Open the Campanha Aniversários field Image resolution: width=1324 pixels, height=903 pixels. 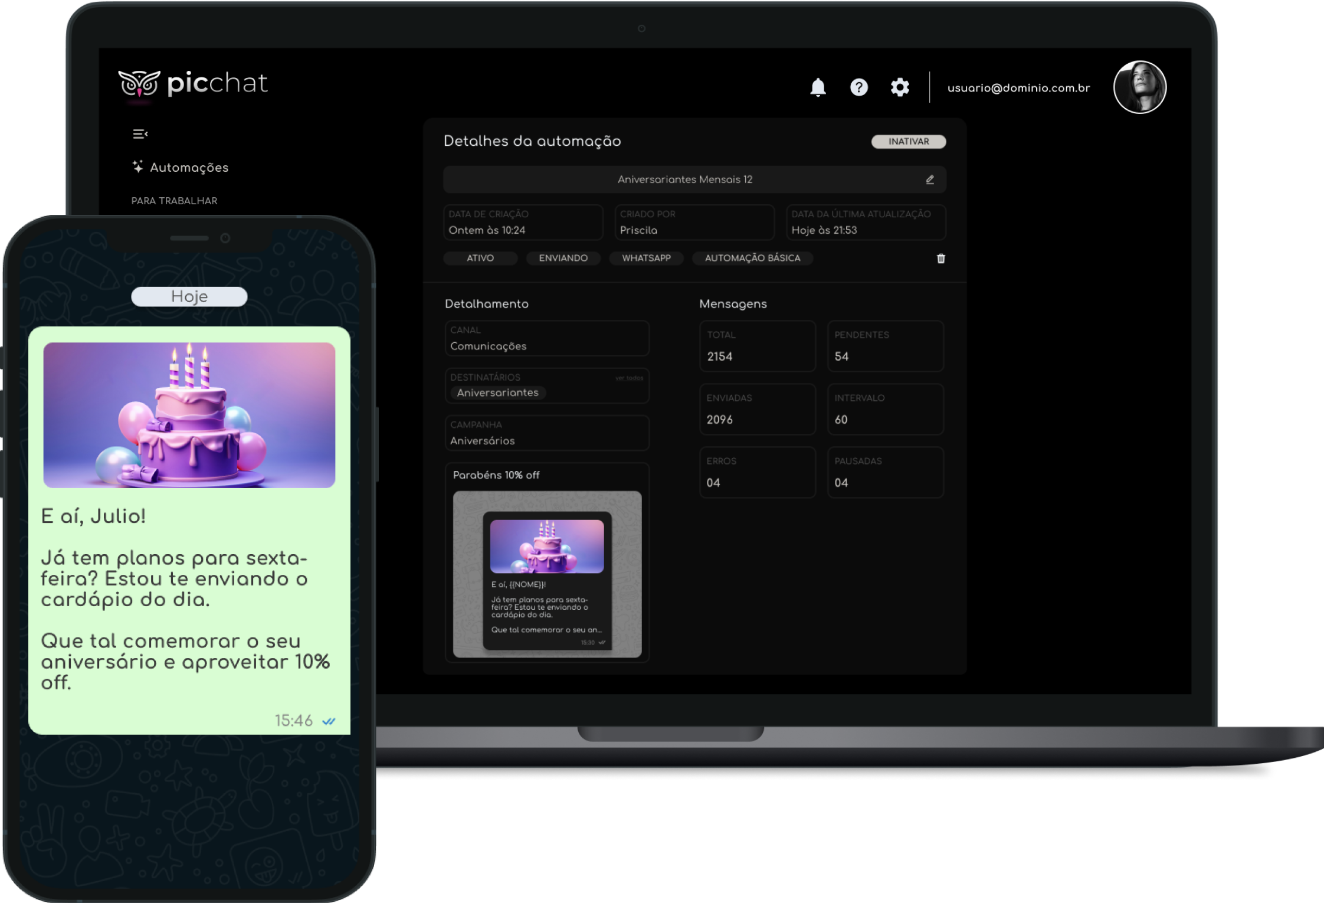point(546,433)
